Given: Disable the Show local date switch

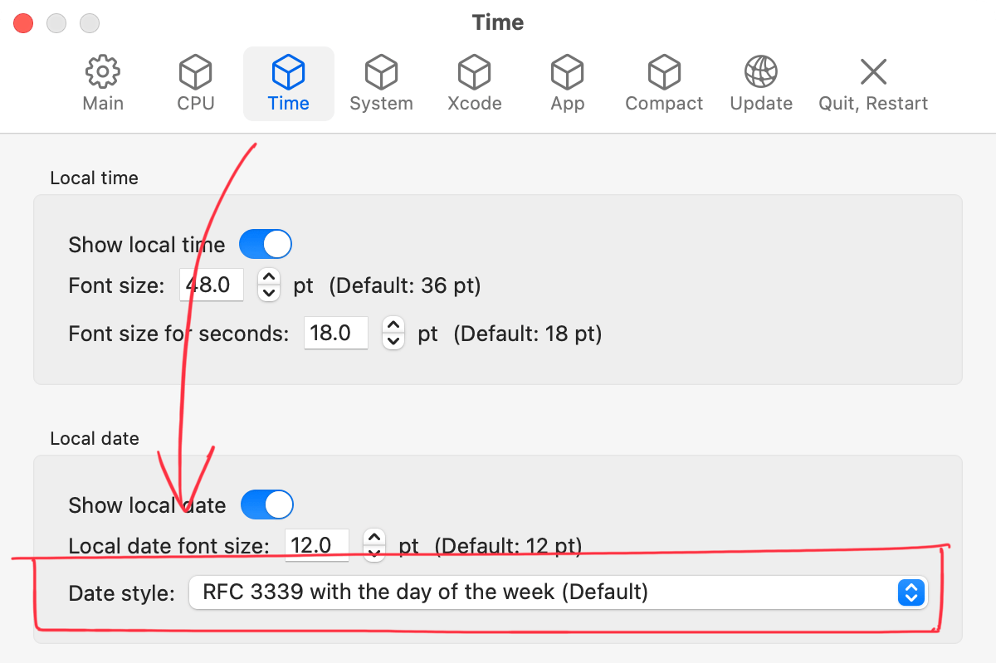Looking at the screenshot, I should pyautogui.click(x=267, y=505).
